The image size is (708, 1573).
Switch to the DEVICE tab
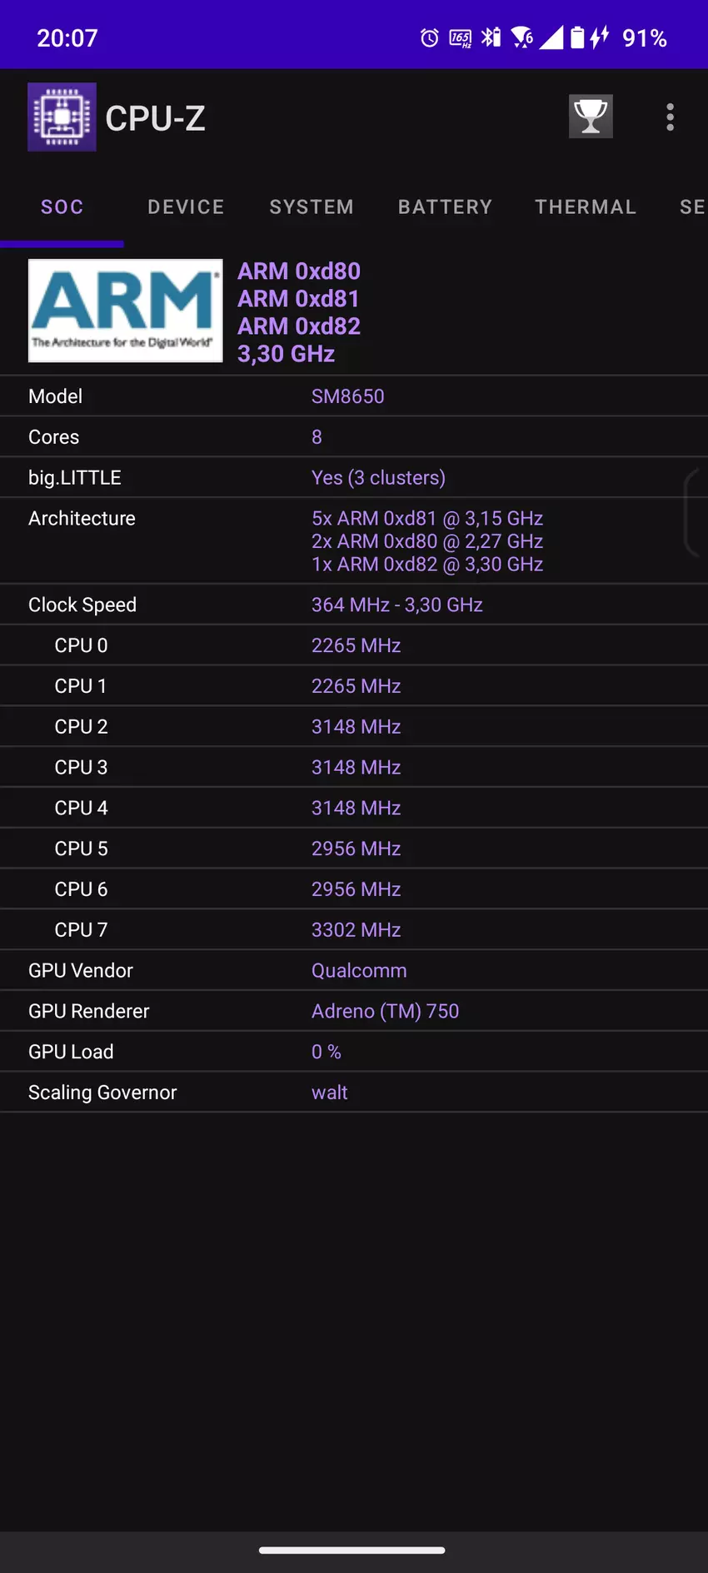click(x=186, y=207)
